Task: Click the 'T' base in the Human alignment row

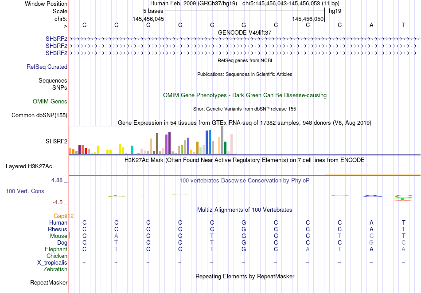Action: pos(403,222)
